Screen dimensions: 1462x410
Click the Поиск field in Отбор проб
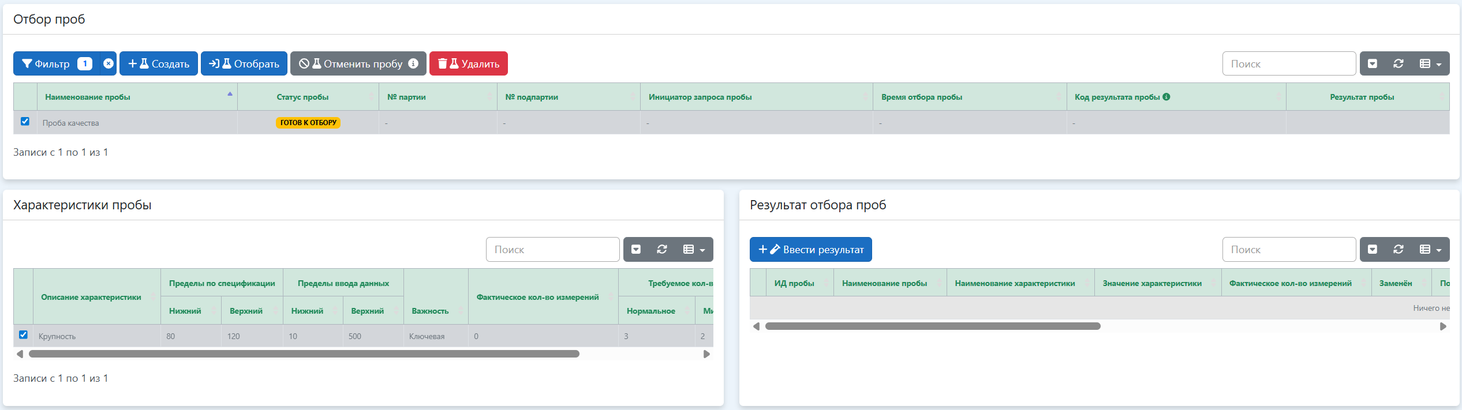(1288, 64)
